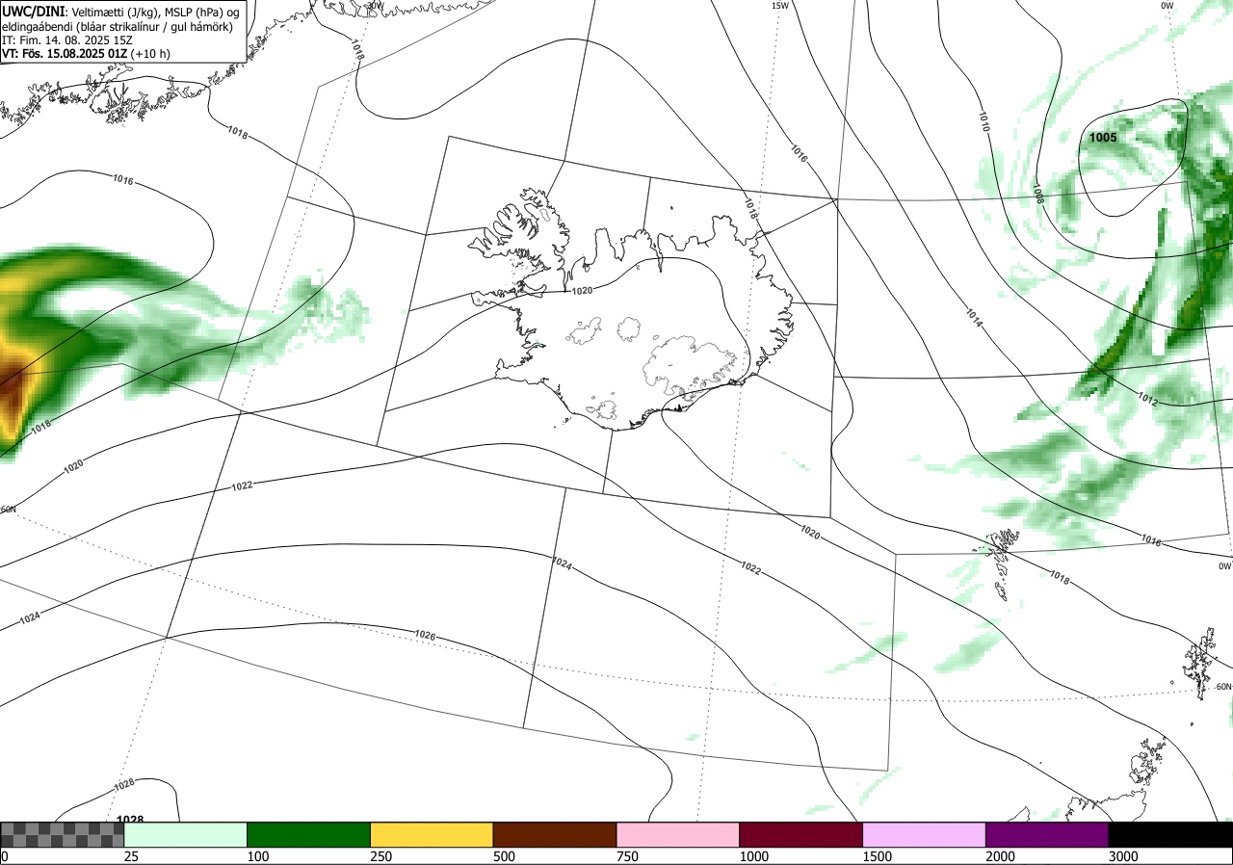The width and height of the screenshot is (1233, 865).
Task: Click the 'UWC/DINI' title text
Action: (x=34, y=11)
